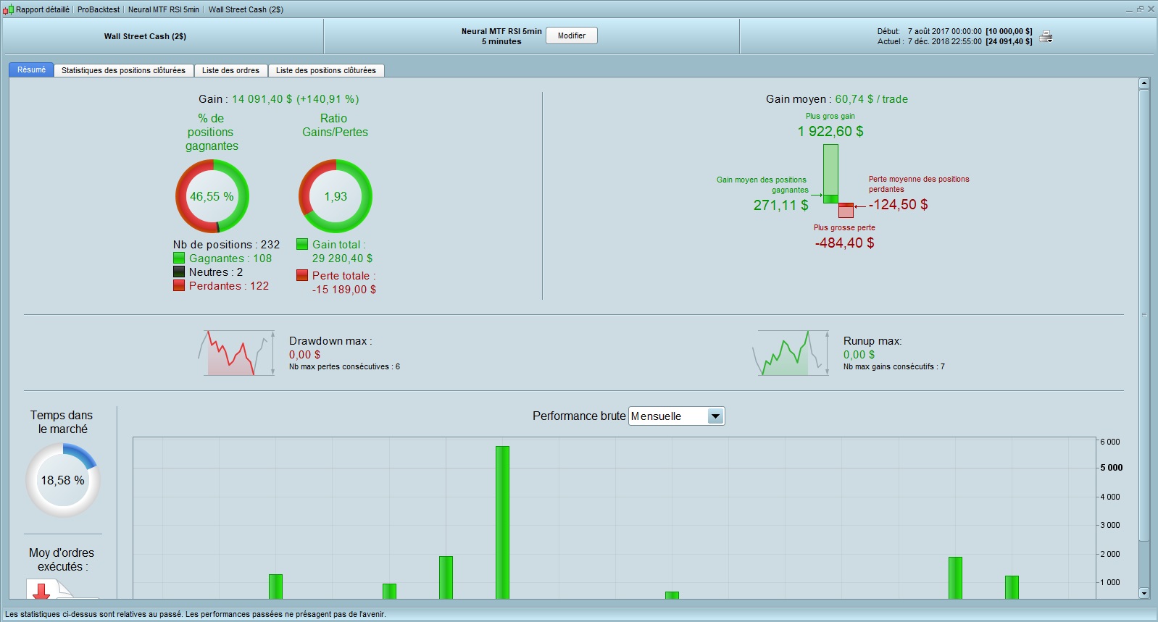This screenshot has width=1158, height=622.
Task: Click the average winning gain 271,11 $
Action: pos(780,205)
